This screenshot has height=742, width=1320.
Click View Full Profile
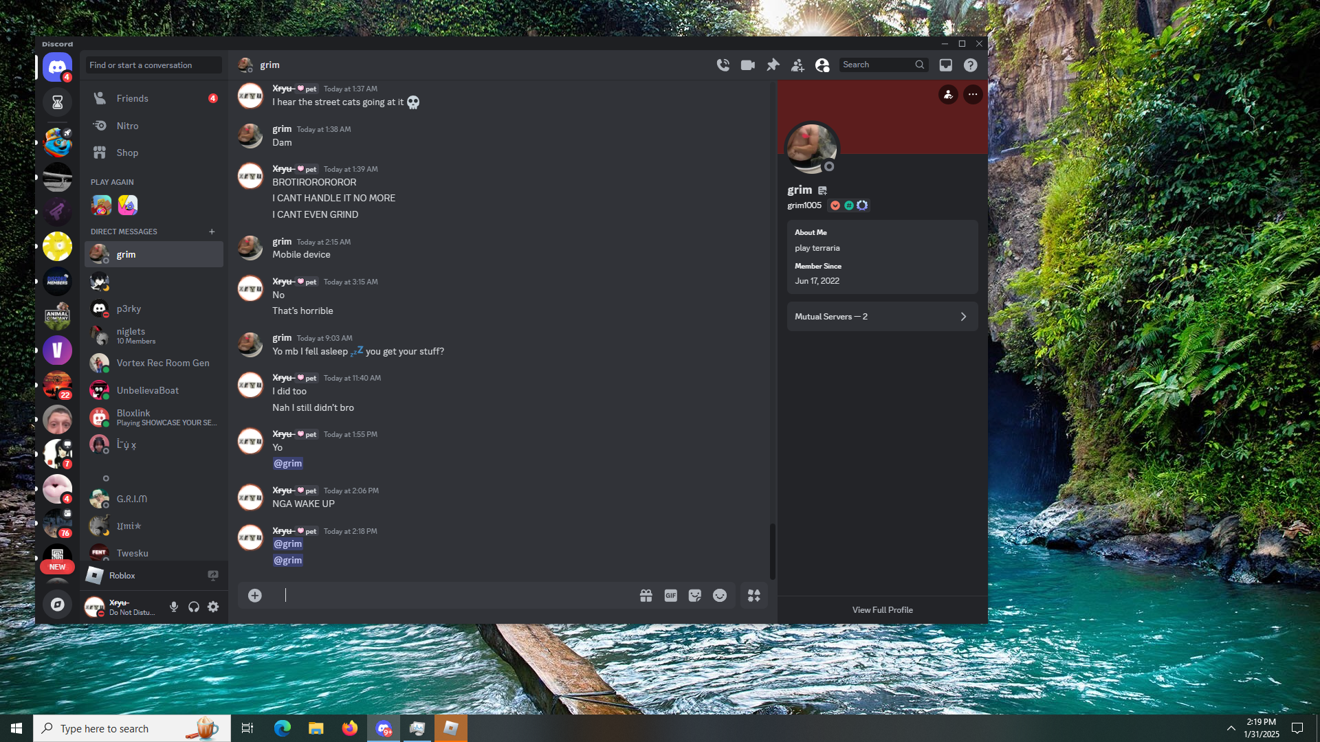[x=882, y=610]
